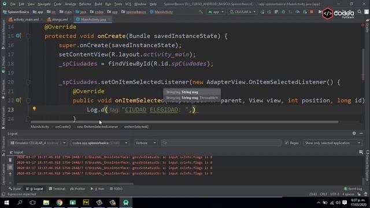
Task: Click the lightbulb quick-fix icon on line 23
Action: point(34,109)
